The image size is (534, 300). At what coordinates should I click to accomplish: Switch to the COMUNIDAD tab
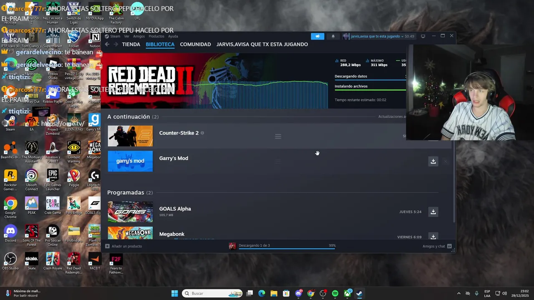coord(195,44)
